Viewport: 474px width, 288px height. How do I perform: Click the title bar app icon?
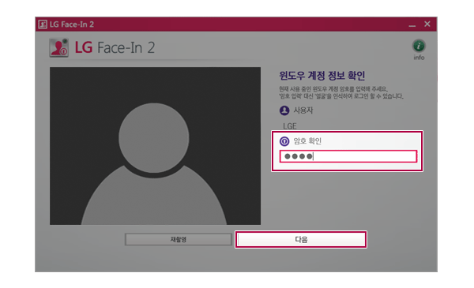43,24
